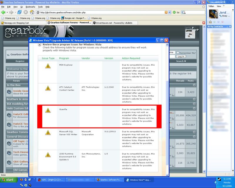The width and height of the screenshot is (235, 188).
Task: Click the Bungie.net bookmark in bookmarks toolbar
Action: click(74, 18)
